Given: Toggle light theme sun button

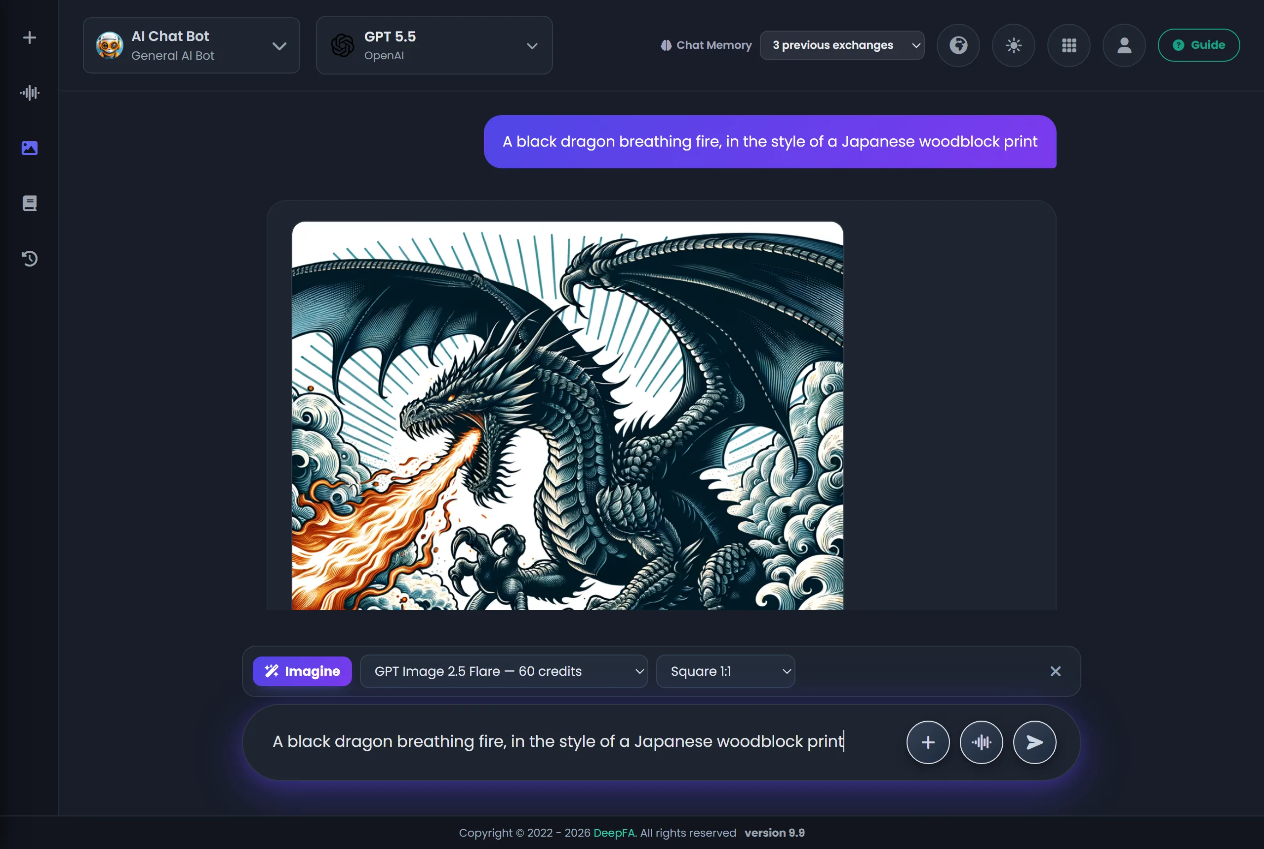Looking at the screenshot, I should 1013,45.
